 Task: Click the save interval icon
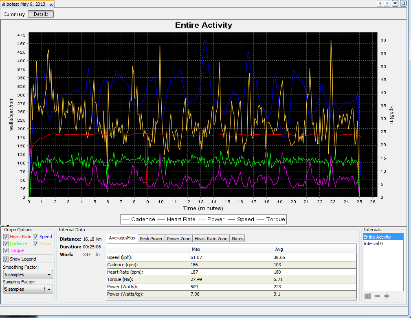(x=368, y=296)
